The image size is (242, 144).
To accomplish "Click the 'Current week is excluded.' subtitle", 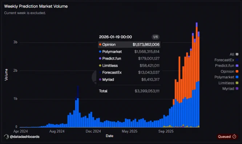I will pyautogui.click(x=25, y=13).
